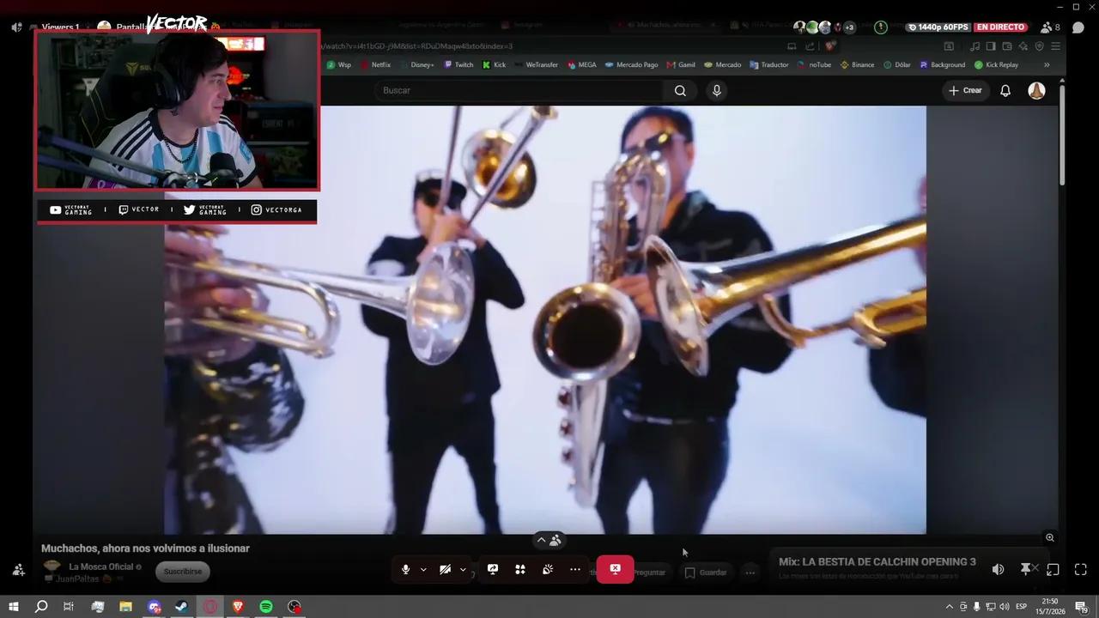Open the Wsp bookmark

click(338, 64)
